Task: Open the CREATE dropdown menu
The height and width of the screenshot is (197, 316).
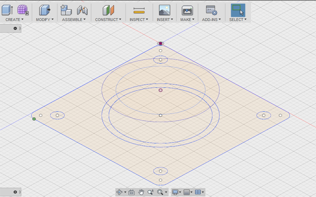Action: pyautogui.click(x=14, y=20)
